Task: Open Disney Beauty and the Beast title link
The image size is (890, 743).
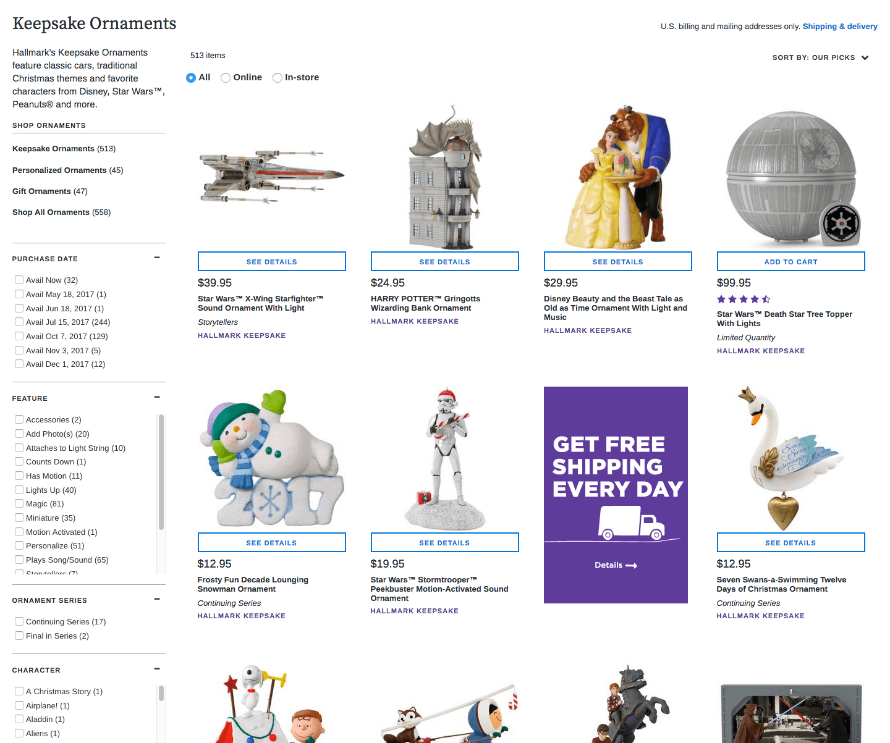Action: click(x=616, y=308)
